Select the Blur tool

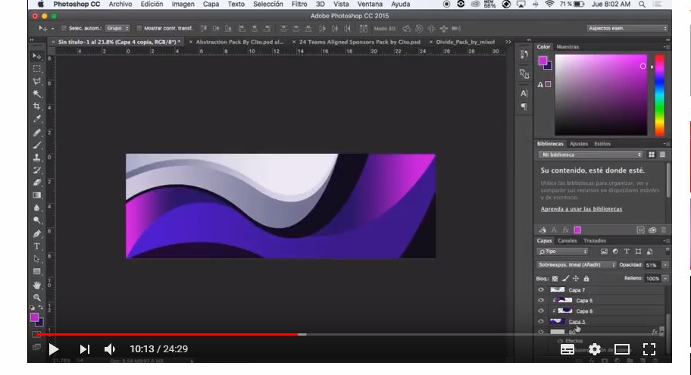point(37,208)
